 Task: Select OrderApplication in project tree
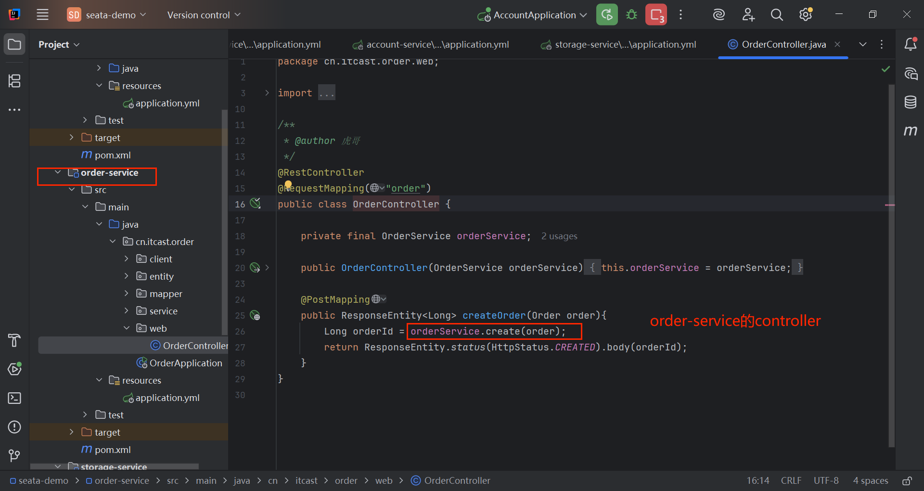click(x=180, y=363)
